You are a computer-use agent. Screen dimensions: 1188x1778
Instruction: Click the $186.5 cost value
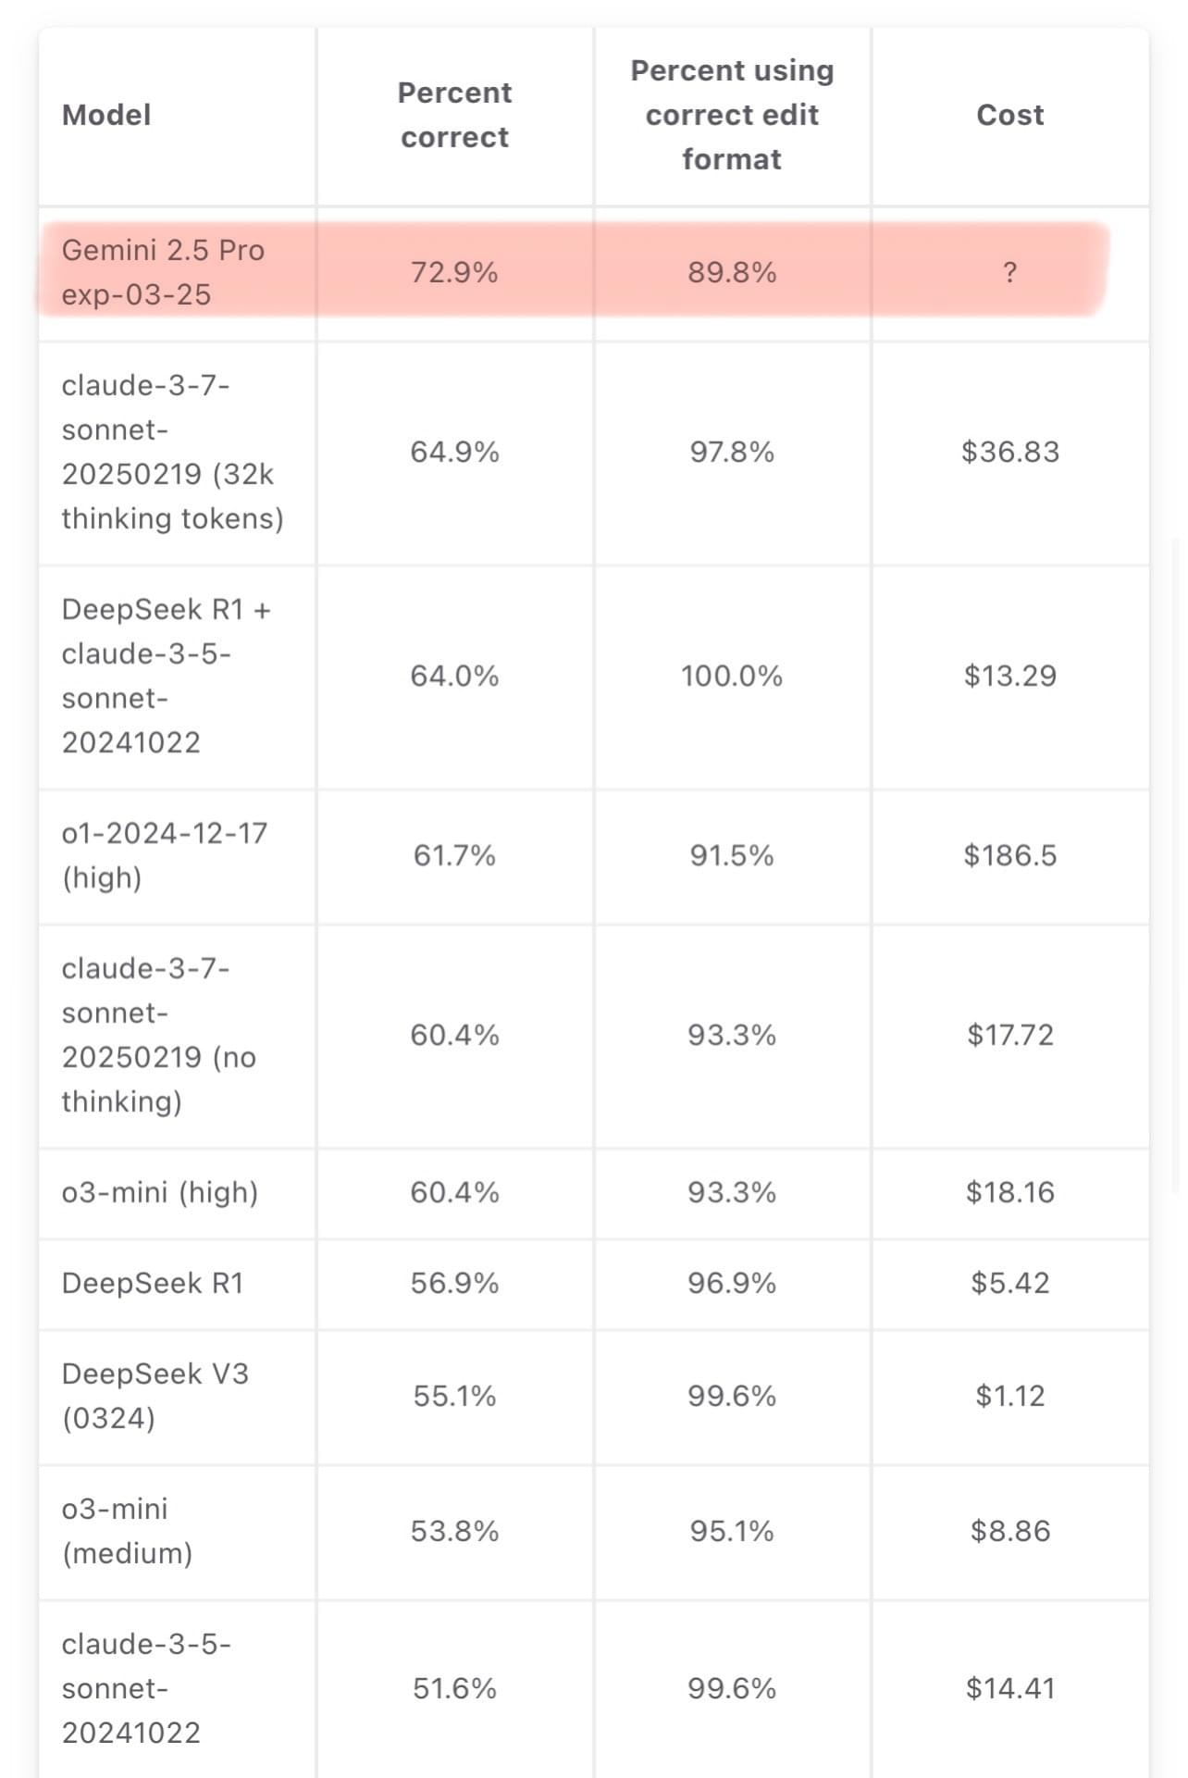[x=1009, y=855]
